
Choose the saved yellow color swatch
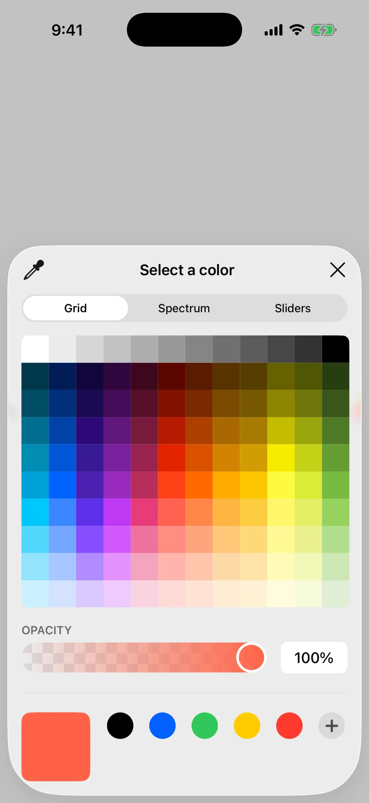coord(247,726)
